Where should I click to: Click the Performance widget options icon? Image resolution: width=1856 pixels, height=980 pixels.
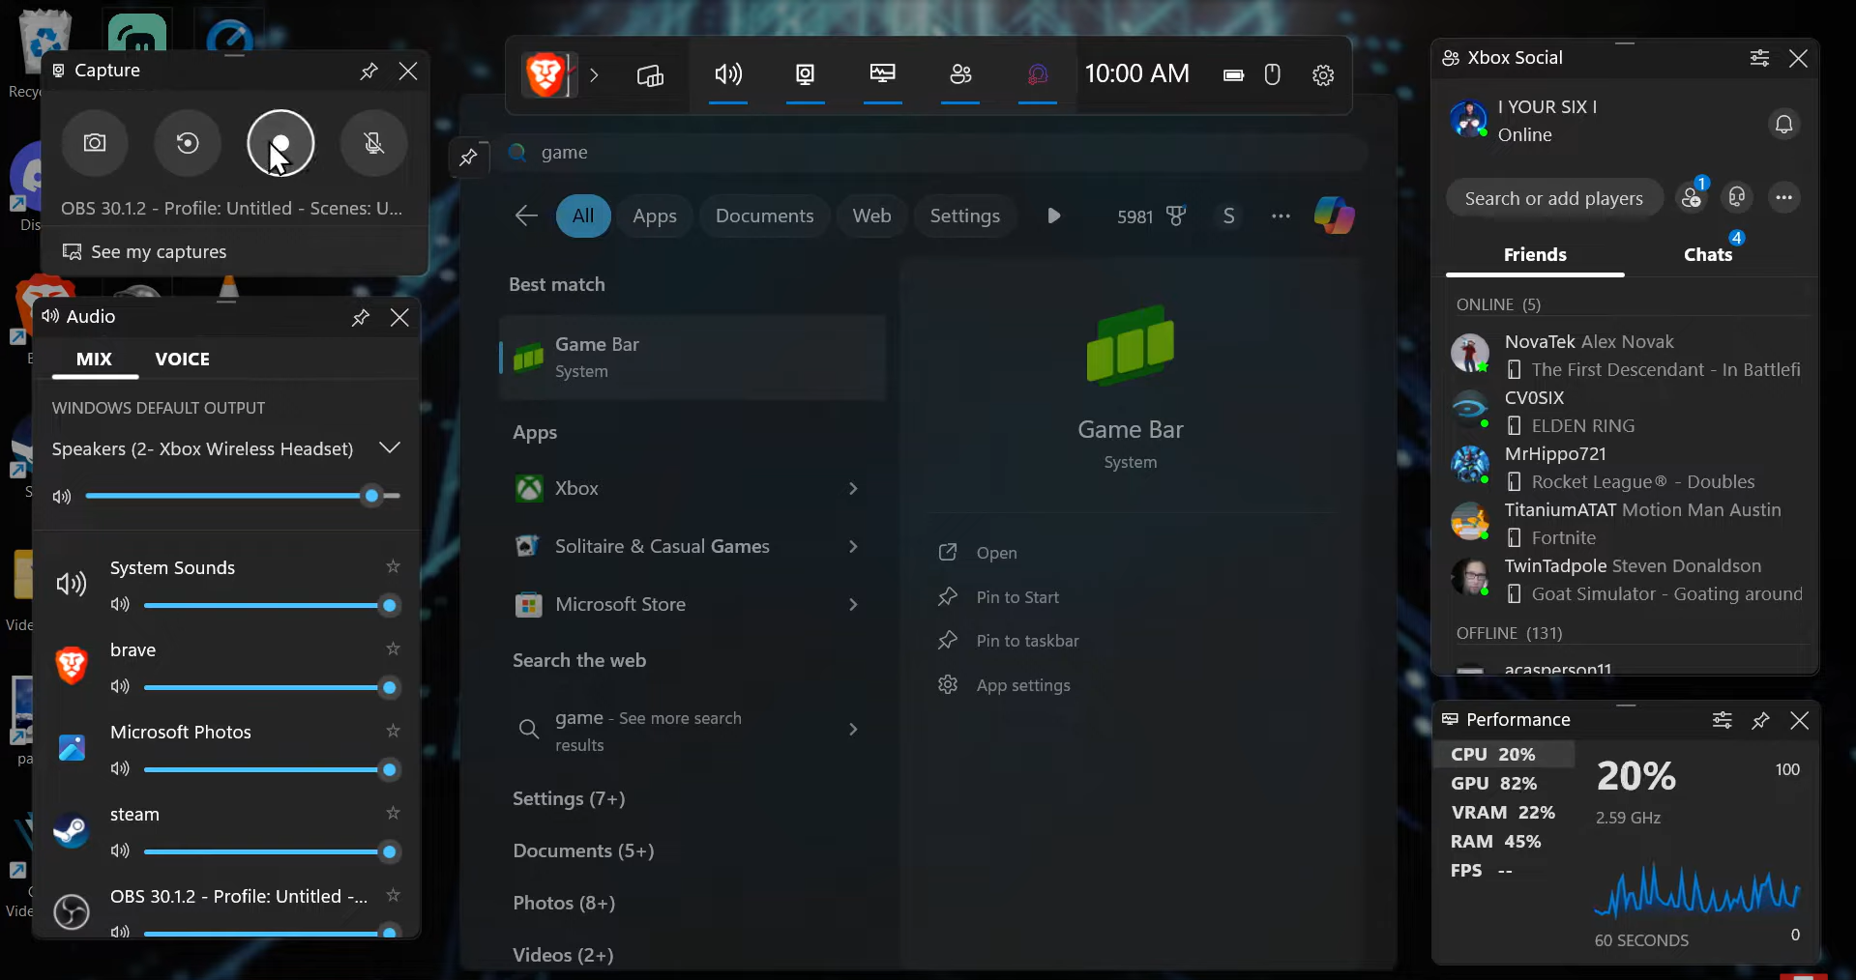pyautogui.click(x=1722, y=720)
